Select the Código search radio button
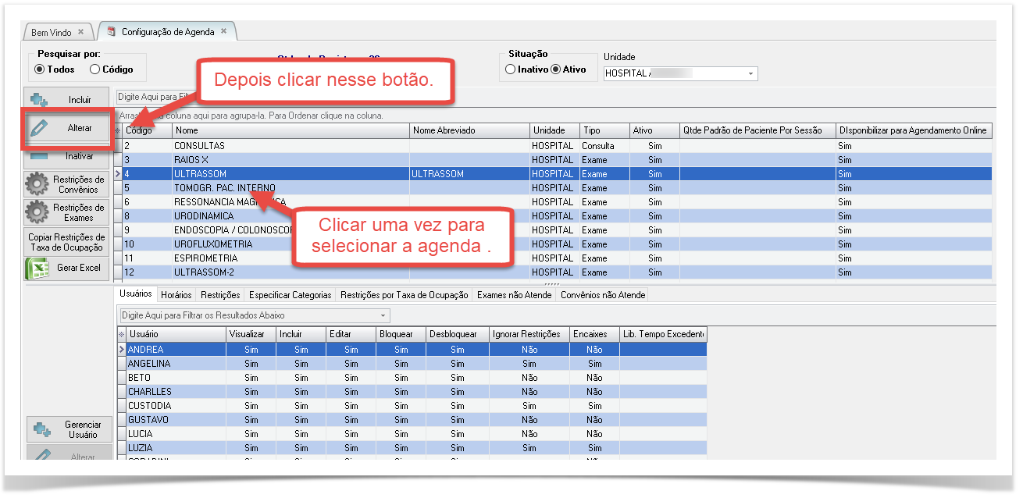The image size is (1023, 498). click(95, 69)
